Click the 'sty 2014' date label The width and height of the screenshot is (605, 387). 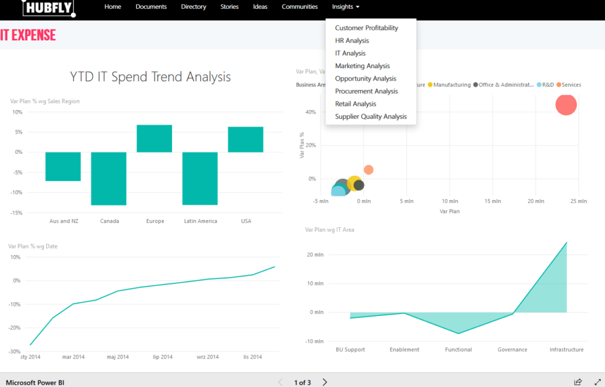(30, 357)
